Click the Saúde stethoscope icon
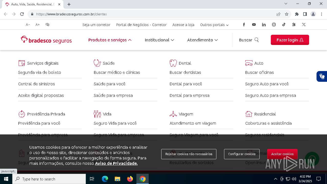This screenshot has height=184, width=327. coord(97,63)
